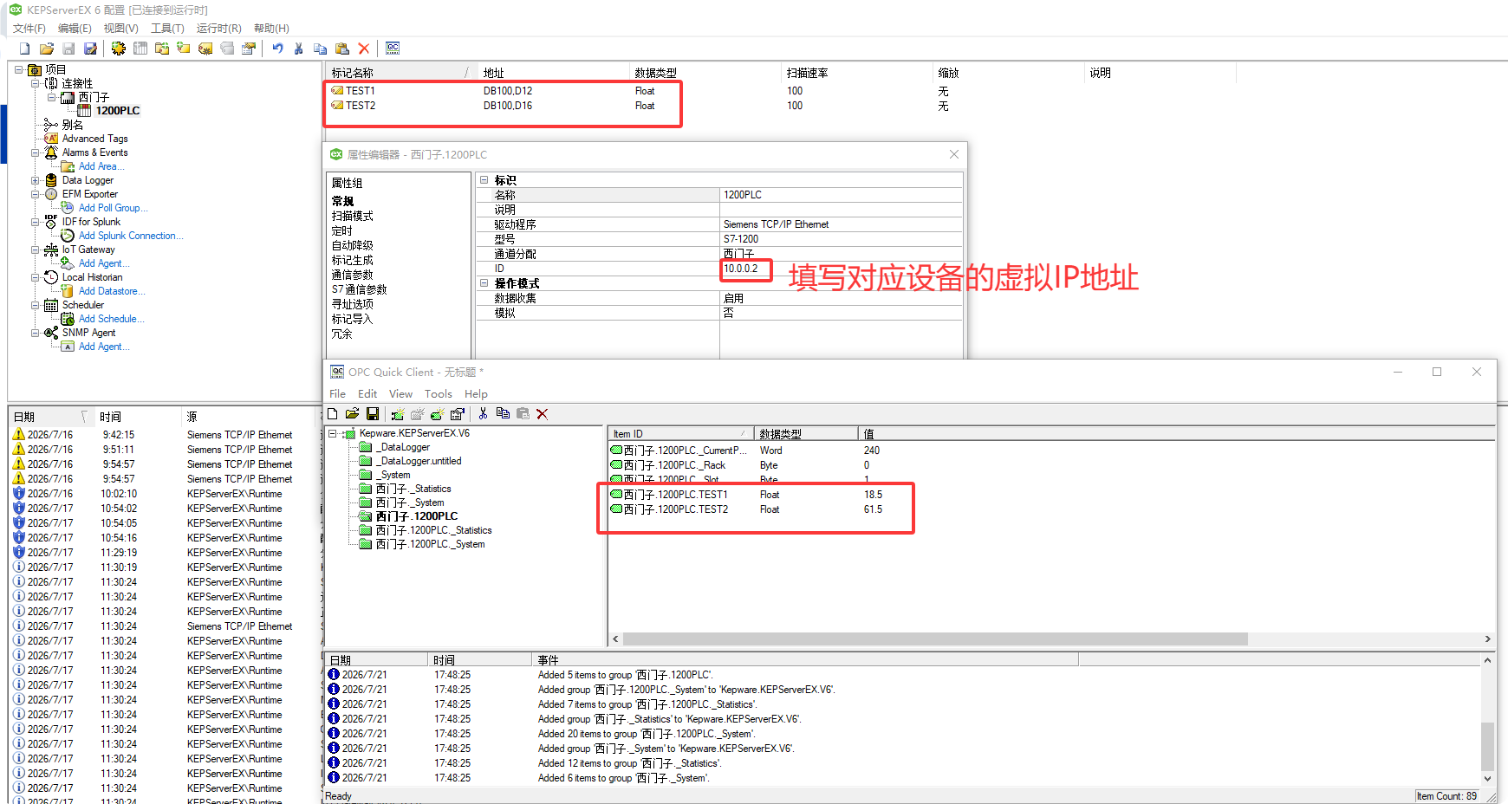Click the Add Area... link
This screenshot has height=804, width=1508.
(x=101, y=166)
